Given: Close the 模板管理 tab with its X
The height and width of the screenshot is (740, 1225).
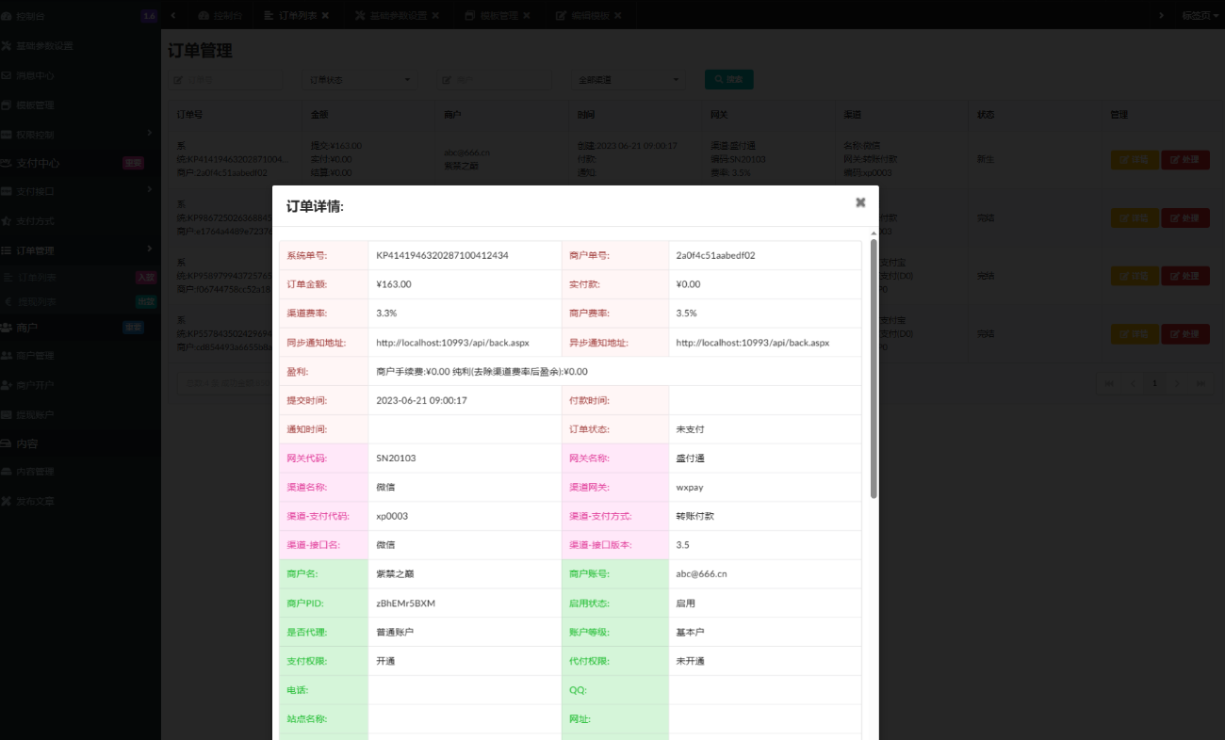Looking at the screenshot, I should tap(526, 16).
